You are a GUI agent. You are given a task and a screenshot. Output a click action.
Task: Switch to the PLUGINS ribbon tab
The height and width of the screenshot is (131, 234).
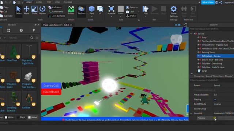click(68, 2)
